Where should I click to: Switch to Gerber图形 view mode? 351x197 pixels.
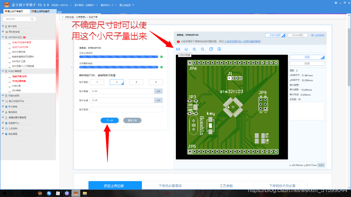(x=298, y=35)
